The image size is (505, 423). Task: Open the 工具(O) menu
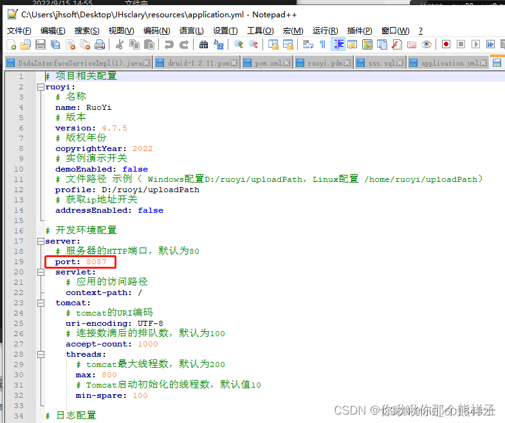[261, 31]
